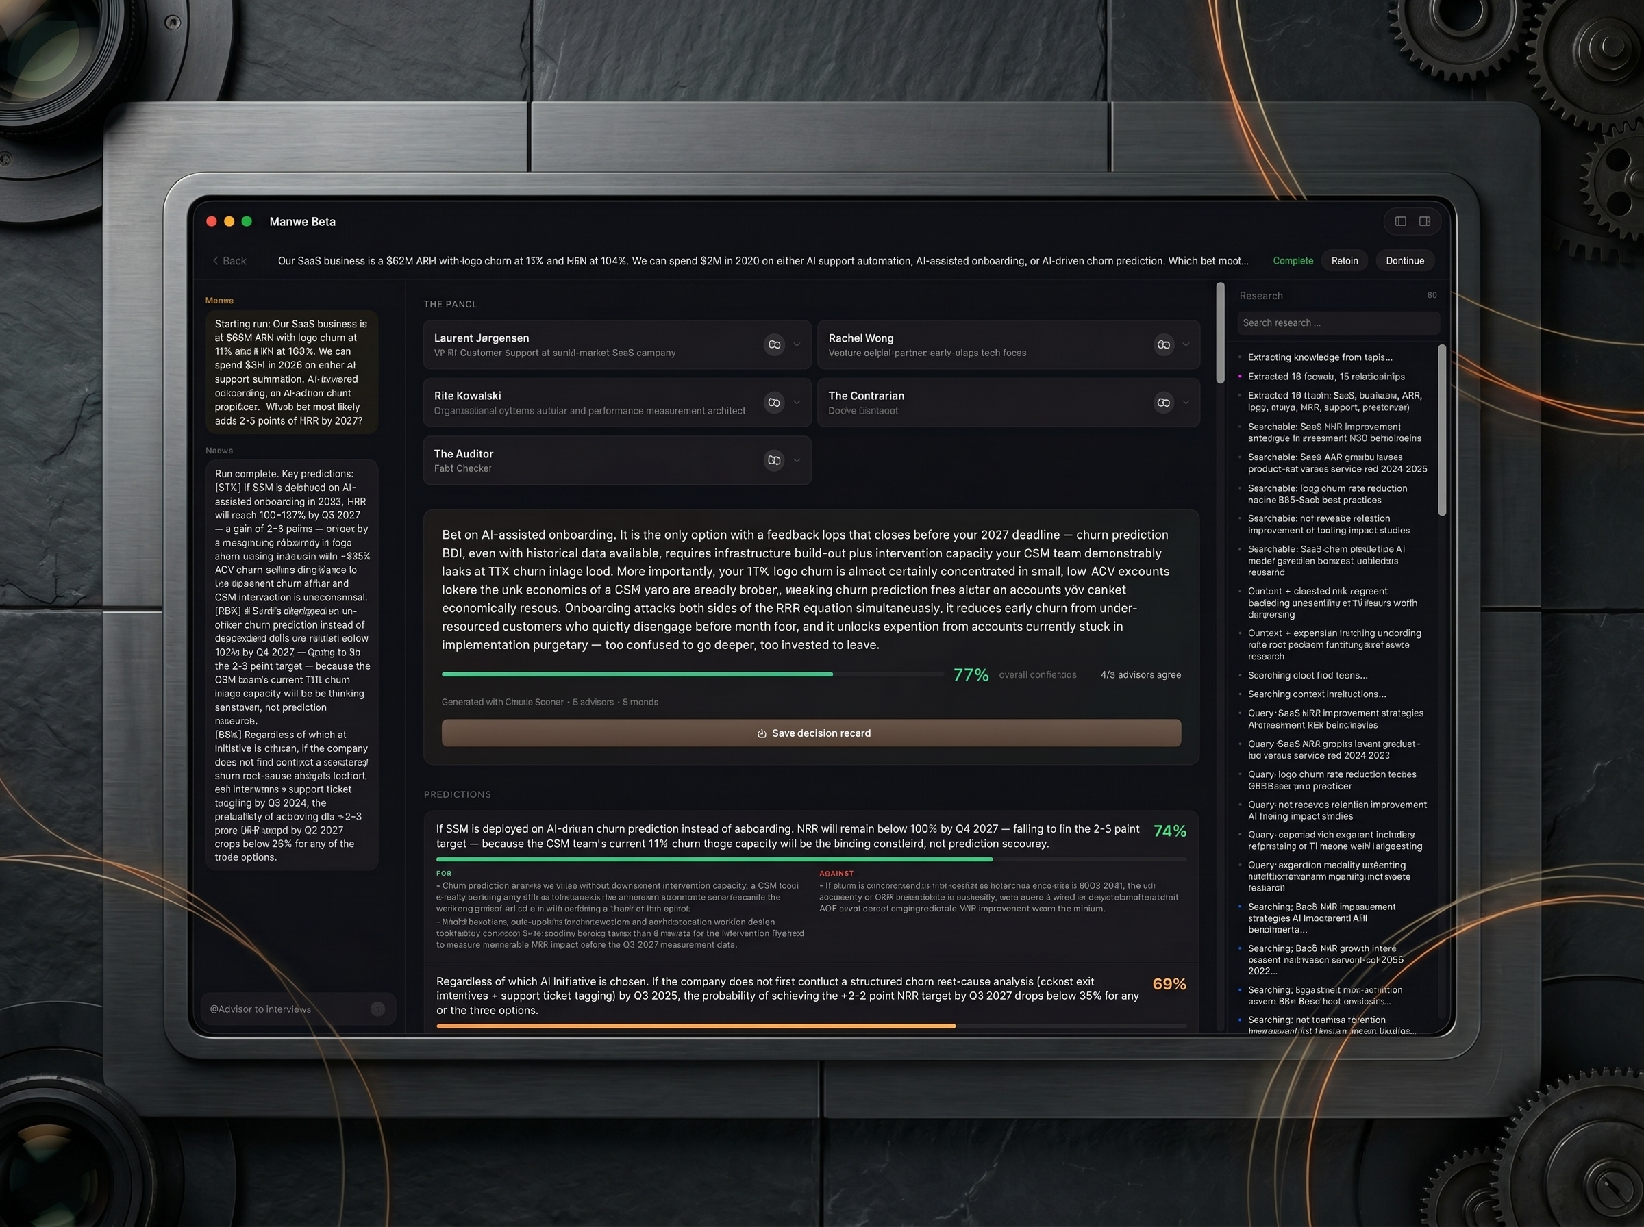Expand the Rachel Wong card chevron

point(1186,344)
